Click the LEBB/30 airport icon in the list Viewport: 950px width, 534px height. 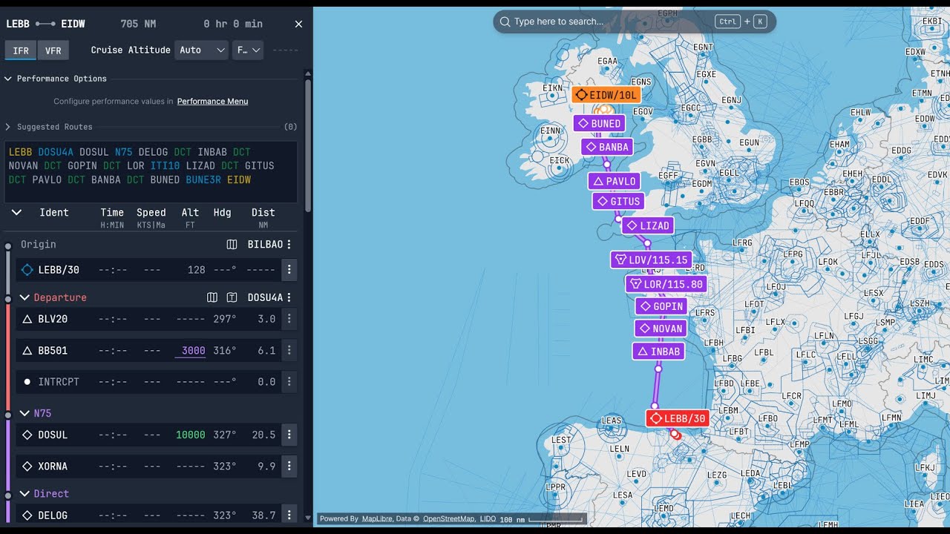click(27, 270)
